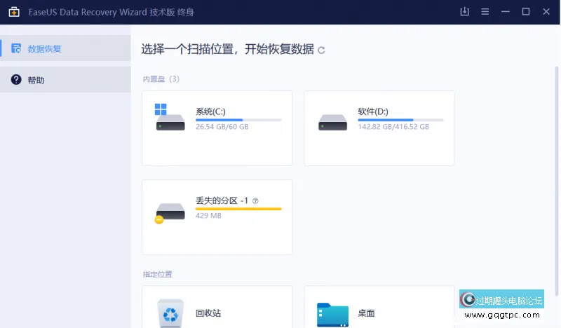Image resolution: width=561 pixels, height=328 pixels.
Task: Click the vertical scrollbar on the right
Action: (x=556, y=181)
